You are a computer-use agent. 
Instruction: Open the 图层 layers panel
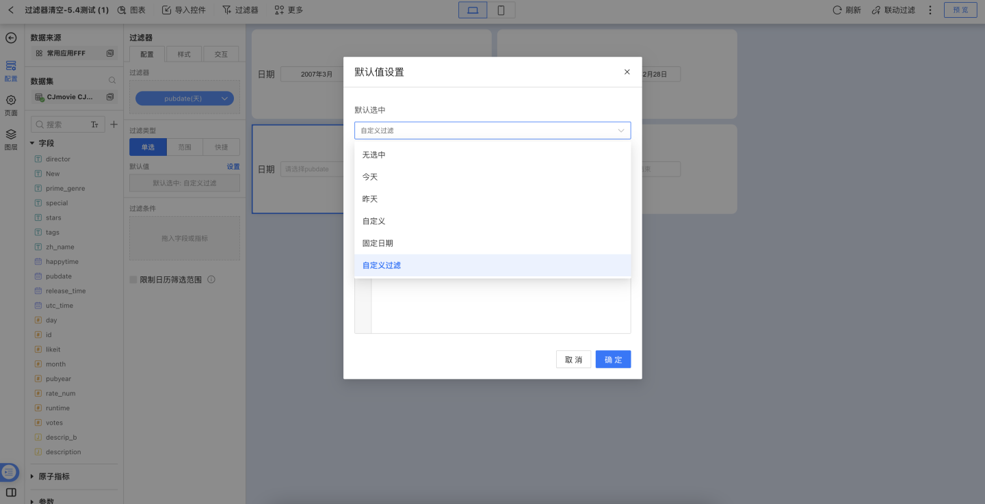coord(11,140)
